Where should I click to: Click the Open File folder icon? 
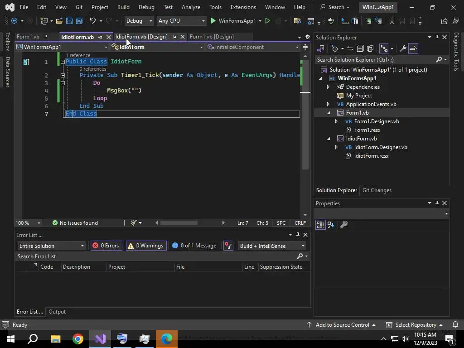click(x=59, y=21)
